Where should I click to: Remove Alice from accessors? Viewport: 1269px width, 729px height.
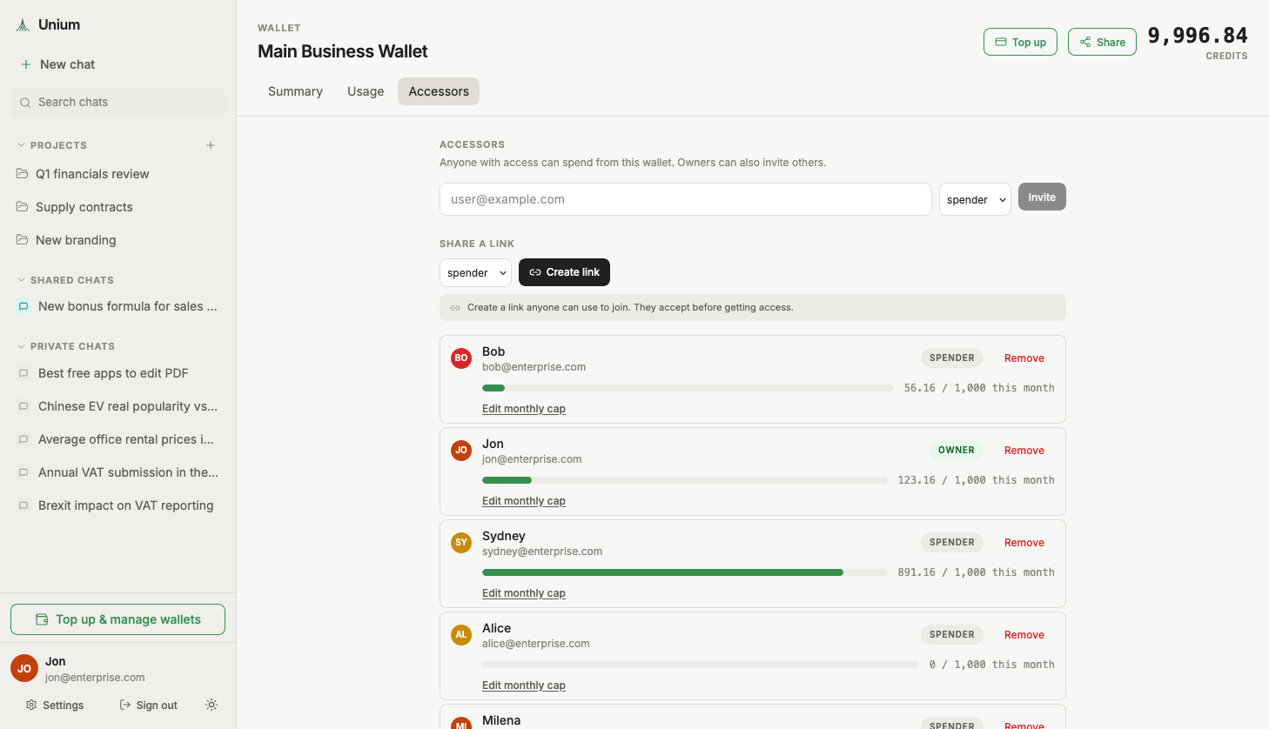(x=1024, y=635)
